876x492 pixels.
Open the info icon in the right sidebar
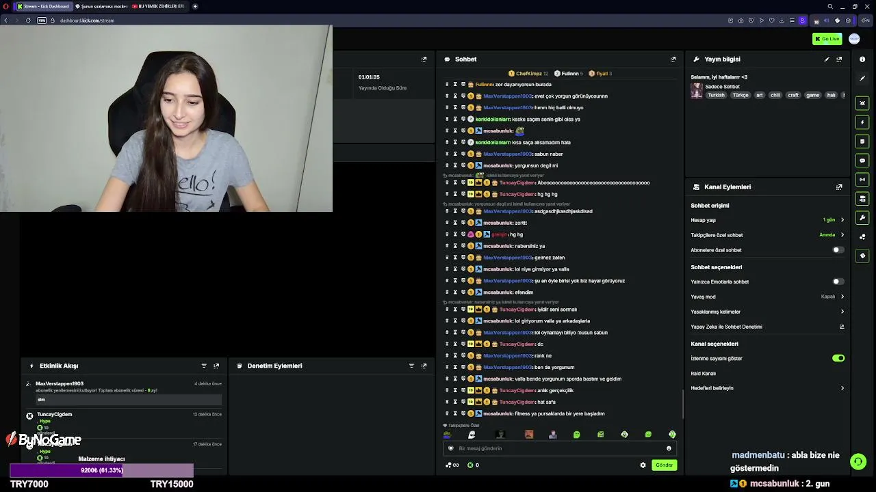(x=862, y=59)
